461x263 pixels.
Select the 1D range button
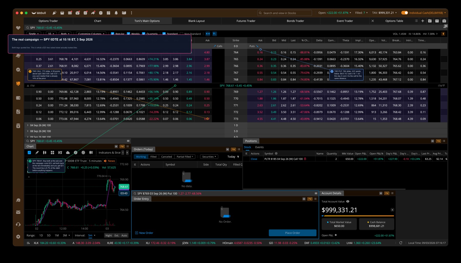[x=41, y=235]
